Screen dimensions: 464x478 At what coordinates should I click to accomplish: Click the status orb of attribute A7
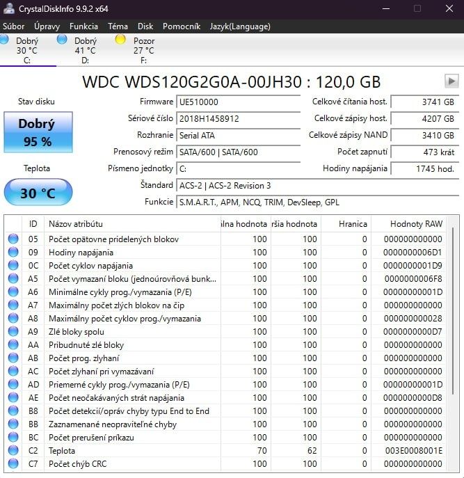(x=13, y=305)
